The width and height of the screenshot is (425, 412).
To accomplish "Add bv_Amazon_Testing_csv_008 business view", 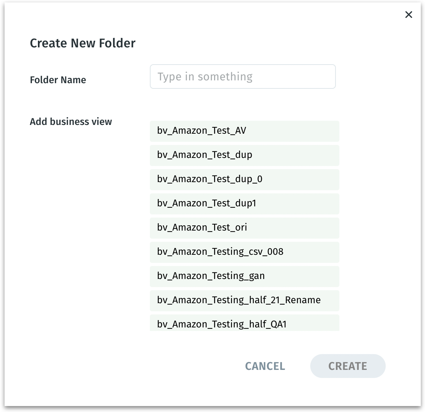I will [244, 252].
